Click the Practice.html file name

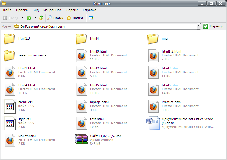coord(172,102)
